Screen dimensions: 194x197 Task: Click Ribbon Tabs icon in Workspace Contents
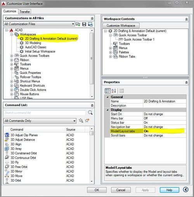tap(115, 57)
